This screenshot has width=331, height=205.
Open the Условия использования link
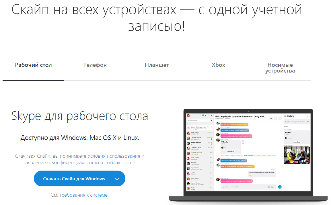tap(114, 156)
